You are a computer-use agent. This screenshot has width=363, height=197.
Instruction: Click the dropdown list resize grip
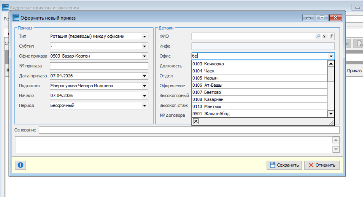(x=332, y=123)
